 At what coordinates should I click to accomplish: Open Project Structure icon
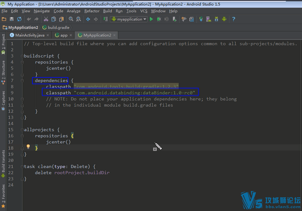click(x=191, y=19)
